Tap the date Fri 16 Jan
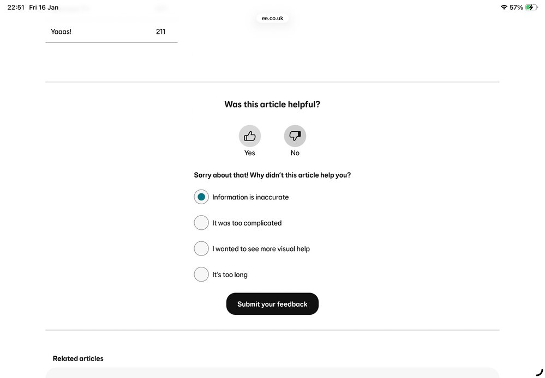545x378 pixels. click(44, 7)
